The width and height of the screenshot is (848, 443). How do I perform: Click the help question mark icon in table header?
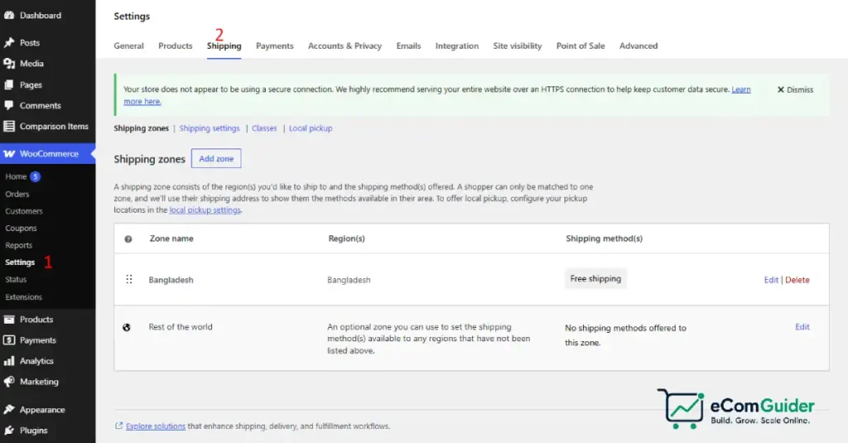128,238
